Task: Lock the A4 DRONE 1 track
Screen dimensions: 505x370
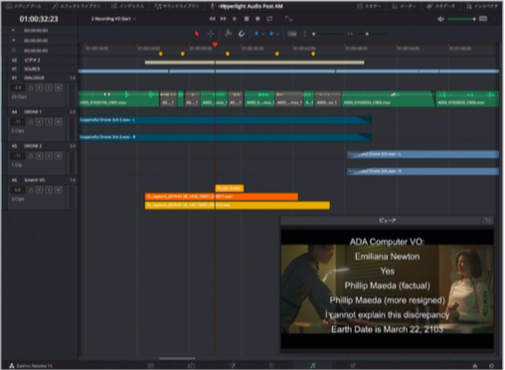Action: 31,122
